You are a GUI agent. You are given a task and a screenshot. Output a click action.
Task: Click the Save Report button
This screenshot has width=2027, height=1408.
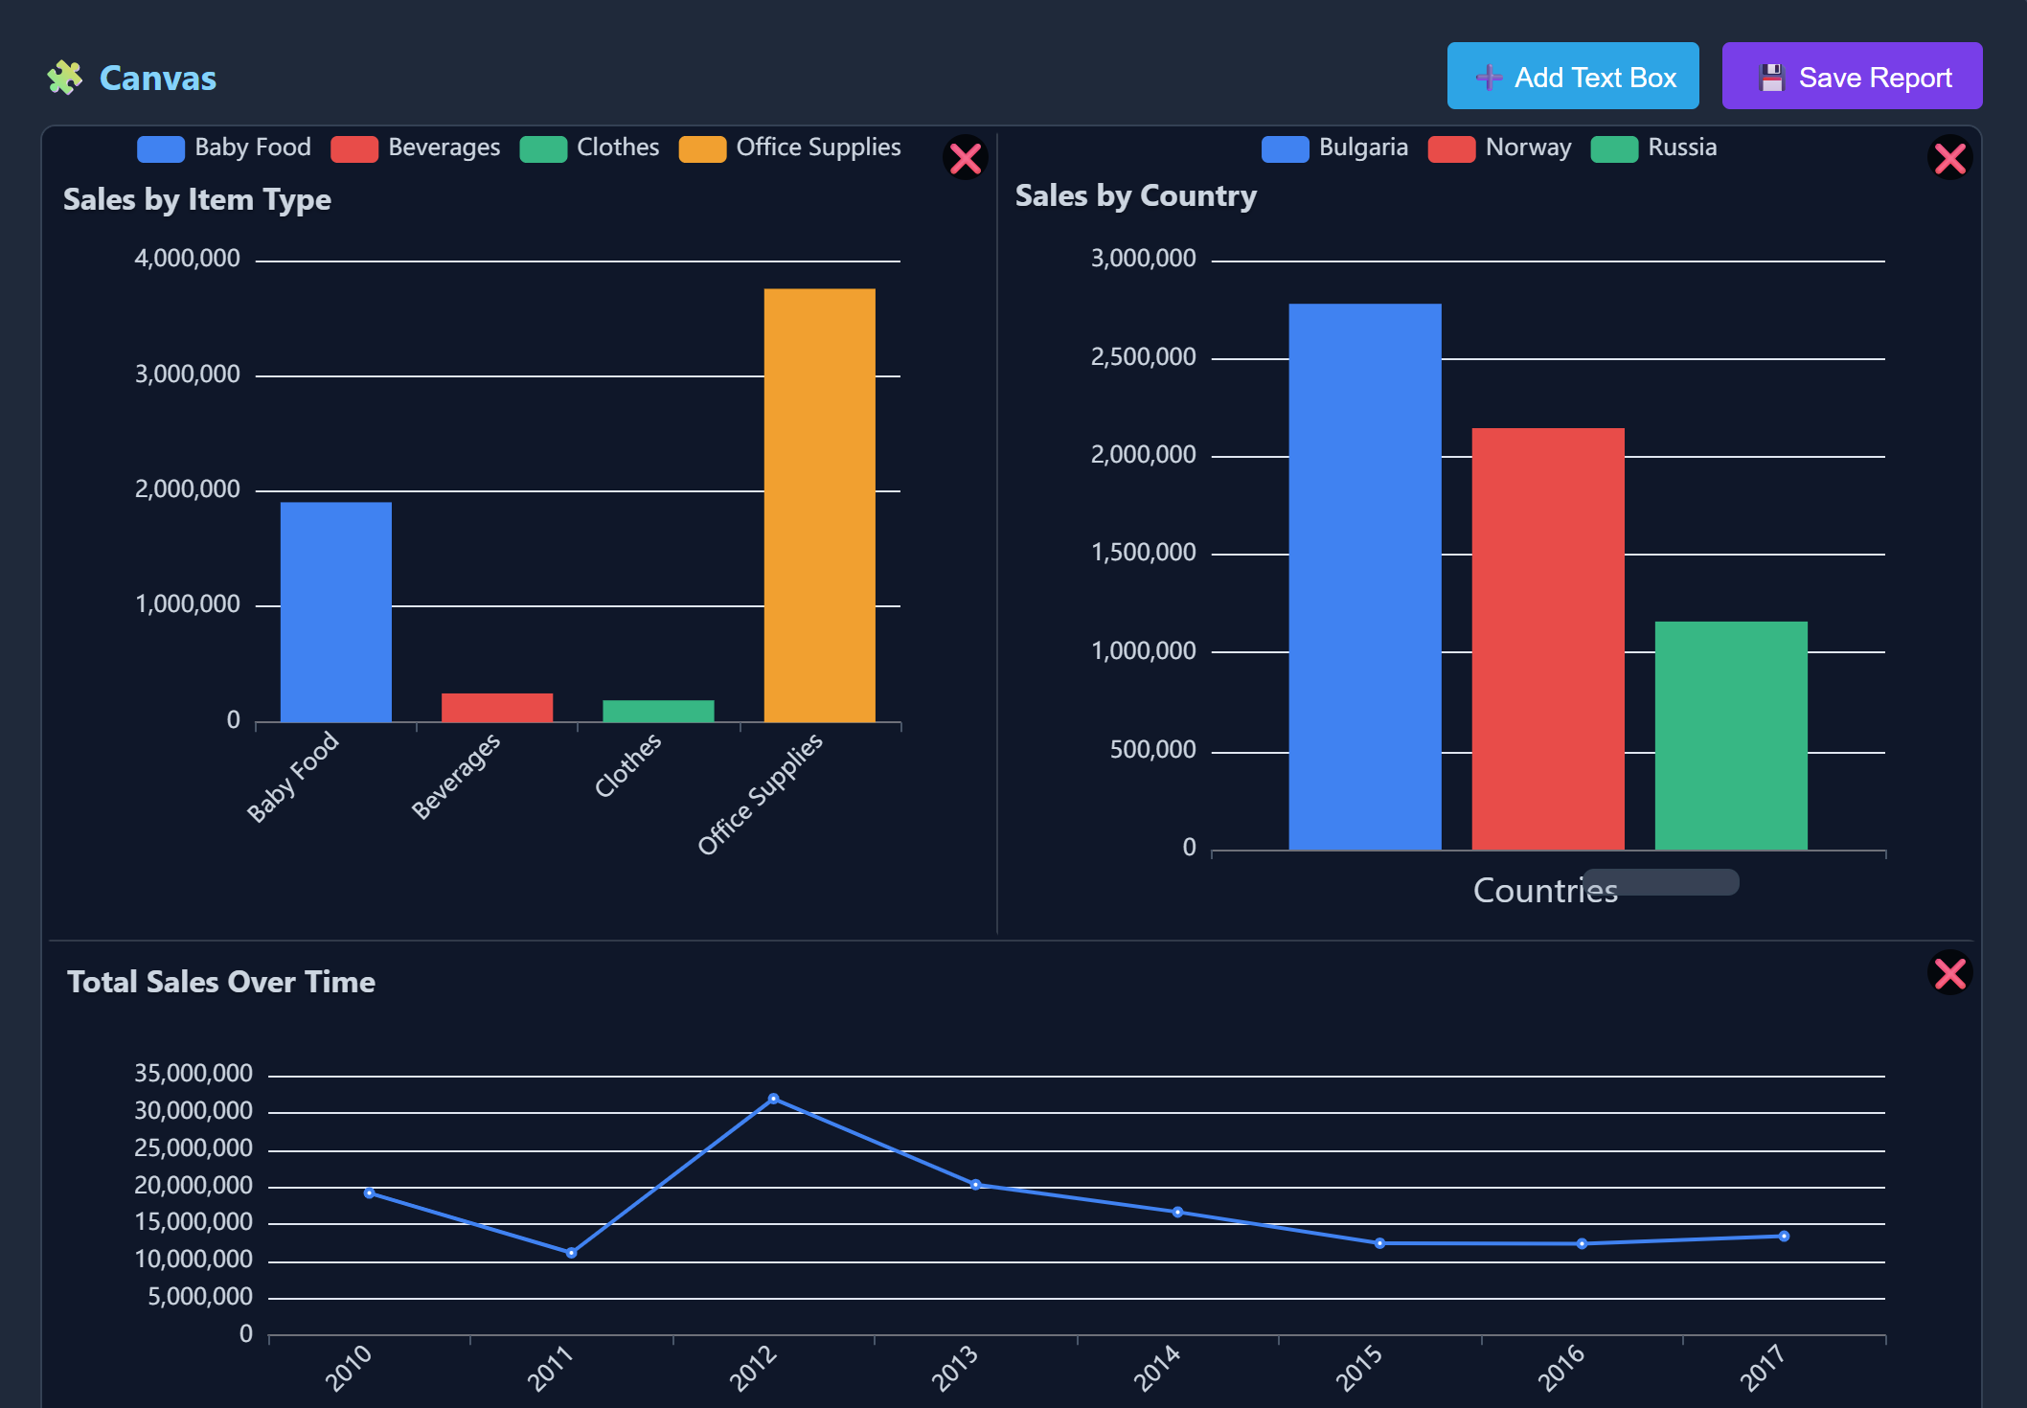[x=1852, y=77]
